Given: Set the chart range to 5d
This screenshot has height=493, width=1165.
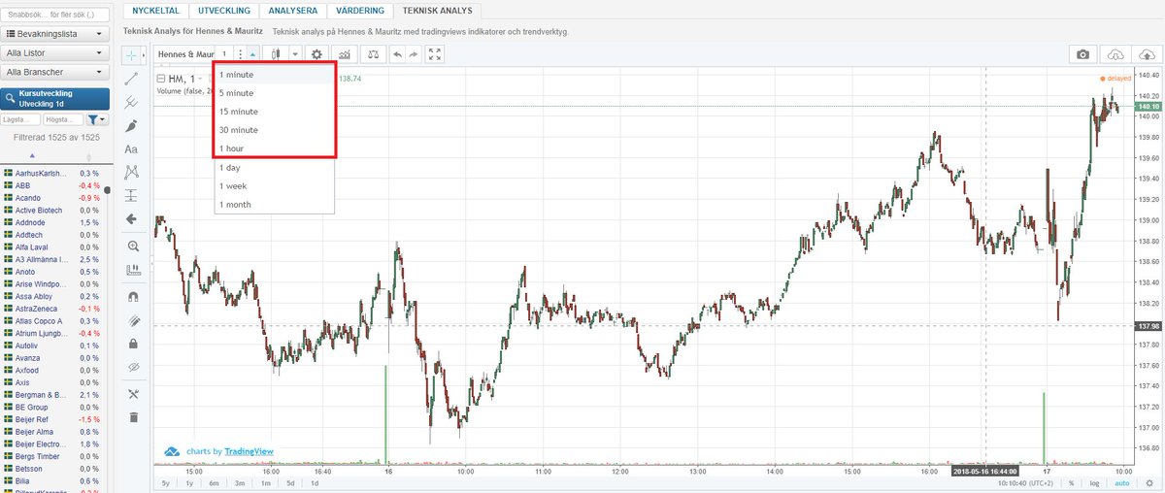Looking at the screenshot, I should pos(288,483).
